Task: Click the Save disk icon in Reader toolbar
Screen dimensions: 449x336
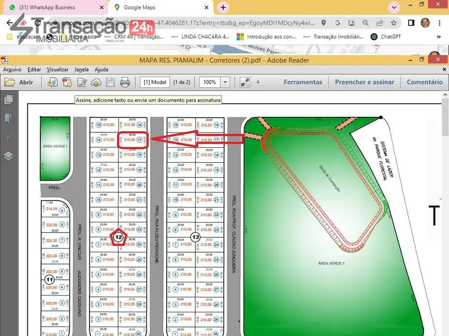Action: pyautogui.click(x=110, y=82)
